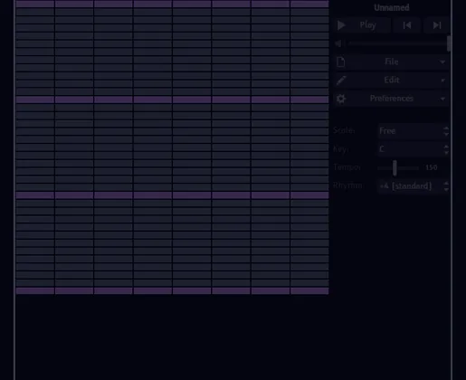The height and width of the screenshot is (380, 466).
Task: Click the pencil Edit icon
Action: 341,81
